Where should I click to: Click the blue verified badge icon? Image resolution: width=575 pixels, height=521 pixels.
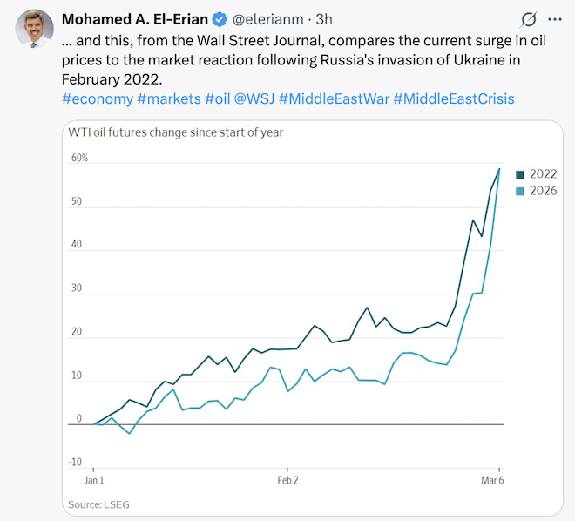(221, 19)
